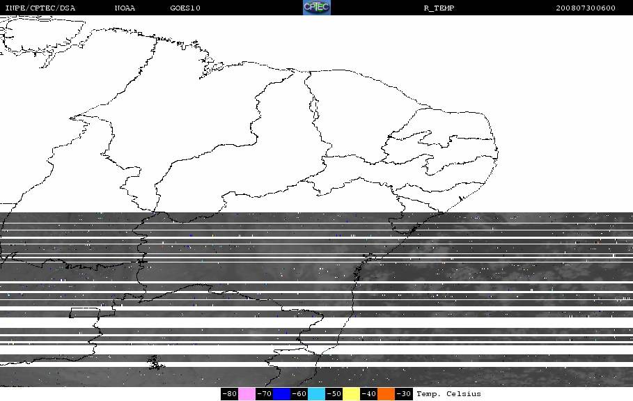Click the 200807300600 timestamp
Viewport: 633px width, 401px height.
(586, 8)
